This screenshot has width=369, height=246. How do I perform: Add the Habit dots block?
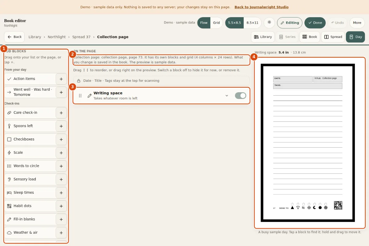61,206
